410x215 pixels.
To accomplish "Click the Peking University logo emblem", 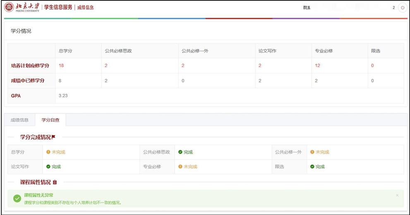I will click(9, 7).
